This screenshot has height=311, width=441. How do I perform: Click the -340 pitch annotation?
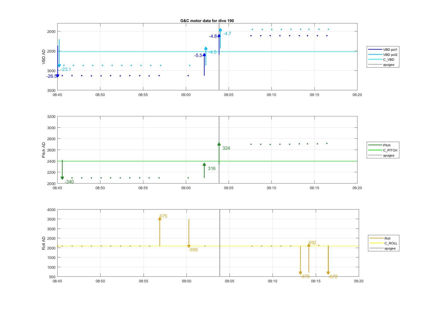pos(69,182)
